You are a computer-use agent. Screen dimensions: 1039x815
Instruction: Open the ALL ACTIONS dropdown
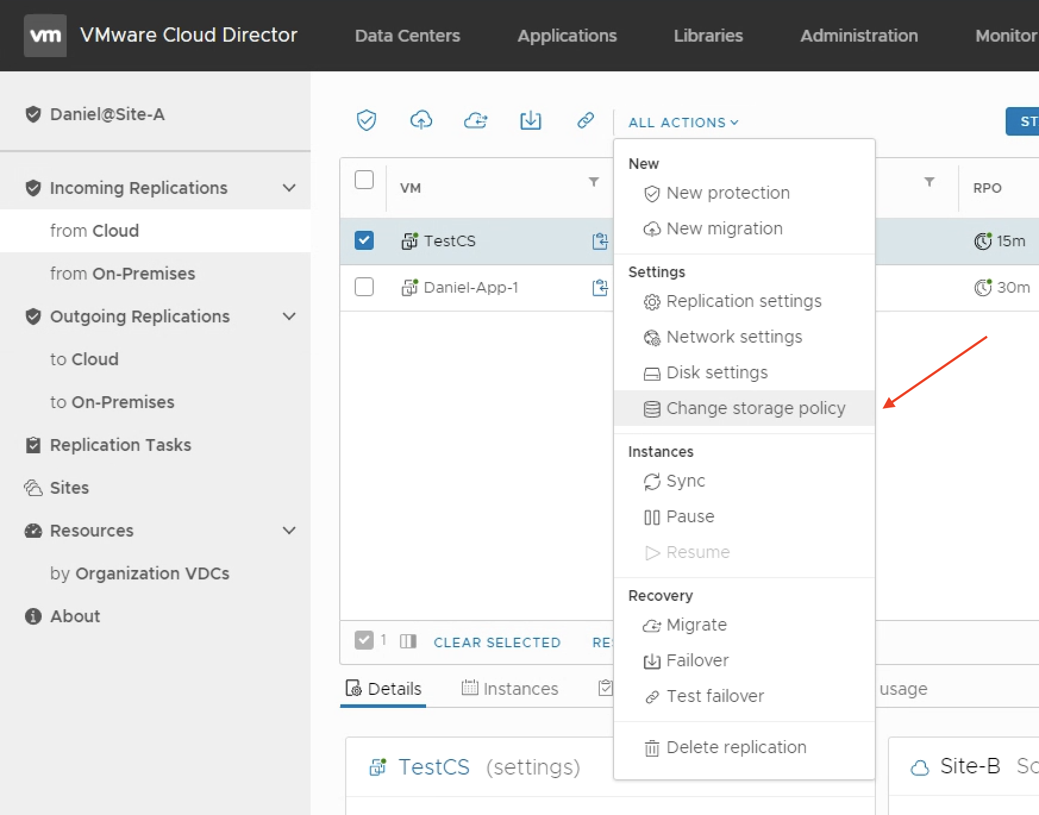pos(683,123)
